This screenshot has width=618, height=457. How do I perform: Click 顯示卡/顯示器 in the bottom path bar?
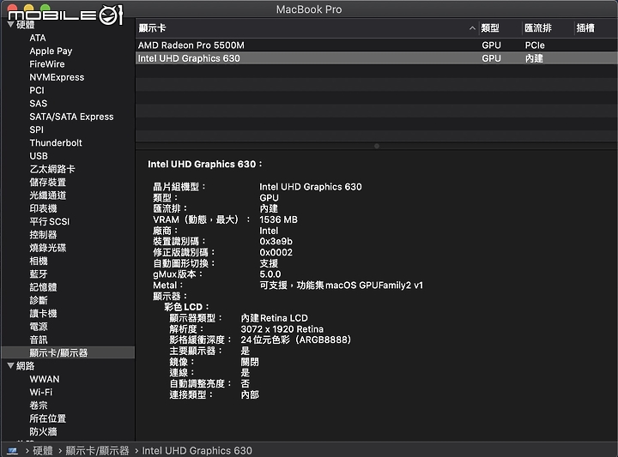pyautogui.click(x=97, y=450)
